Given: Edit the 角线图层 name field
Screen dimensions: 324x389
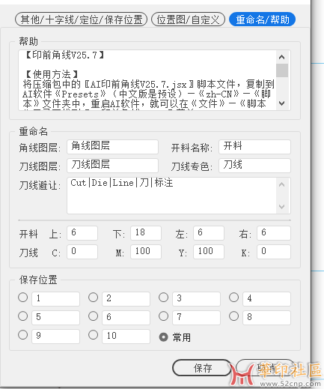Looking at the screenshot, I should coord(112,147).
